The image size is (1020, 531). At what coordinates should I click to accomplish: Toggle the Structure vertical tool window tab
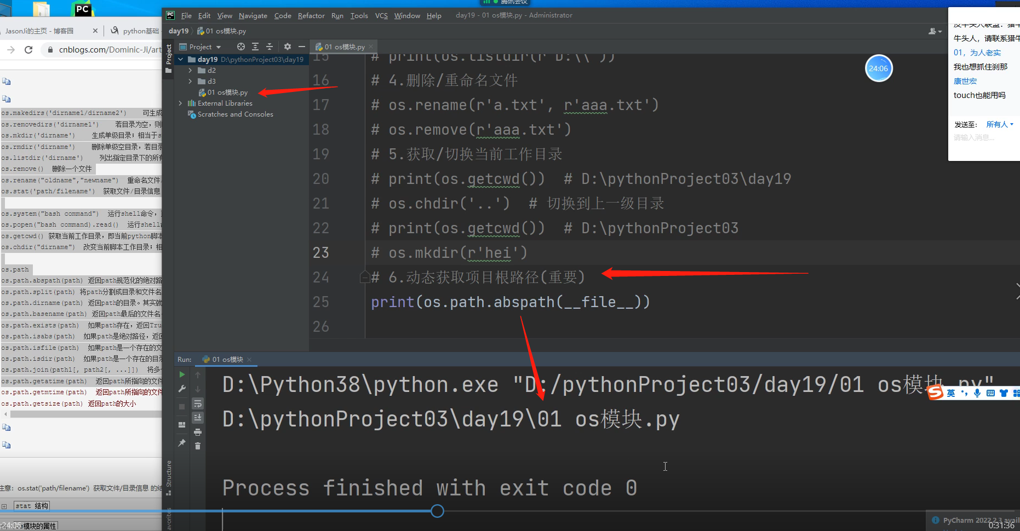(169, 478)
